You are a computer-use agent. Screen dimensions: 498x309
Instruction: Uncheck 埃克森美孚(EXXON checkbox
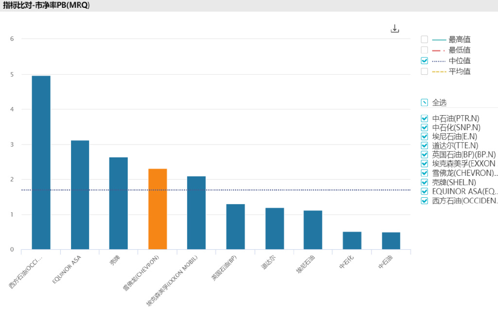tap(424, 164)
